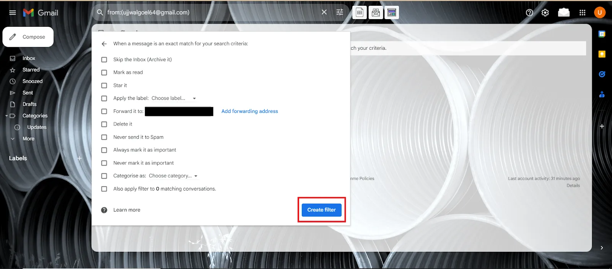The height and width of the screenshot is (269, 612).
Task: Click the Labels heading
Action: tap(18, 158)
